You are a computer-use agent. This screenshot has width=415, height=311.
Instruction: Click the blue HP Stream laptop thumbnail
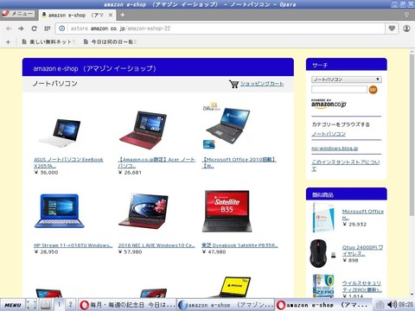click(x=60, y=212)
